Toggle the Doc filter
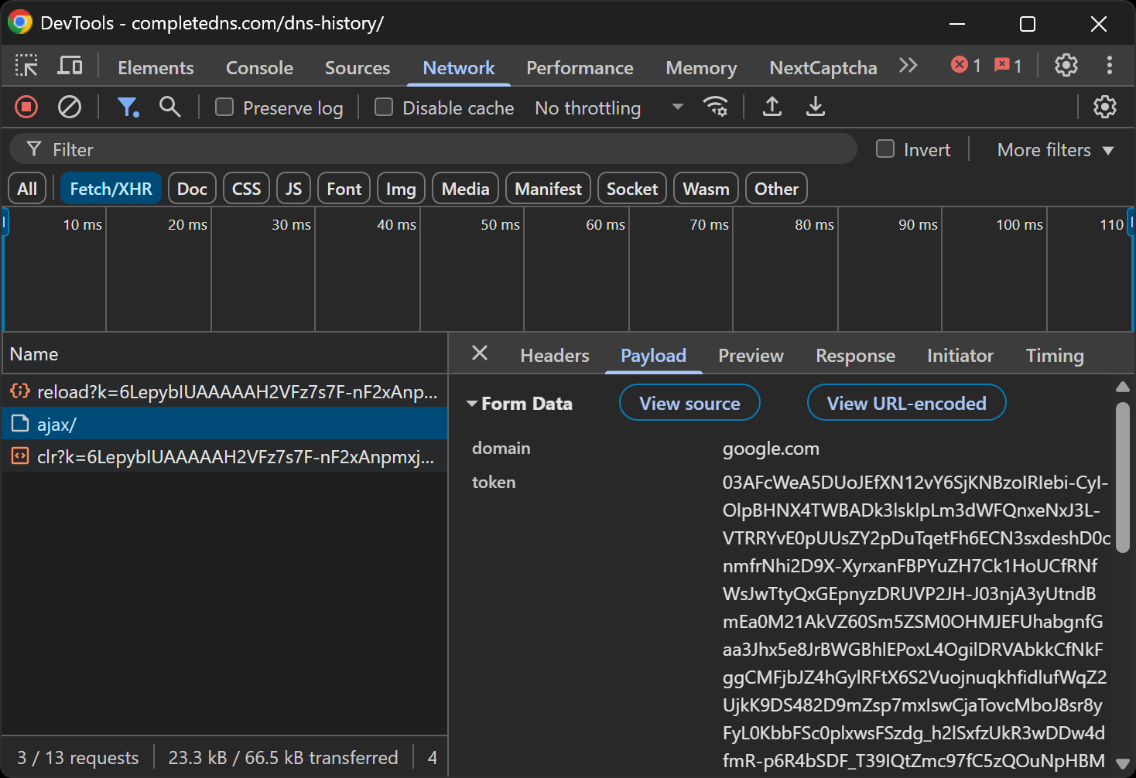Screen dimensions: 1136x778 (x=192, y=189)
